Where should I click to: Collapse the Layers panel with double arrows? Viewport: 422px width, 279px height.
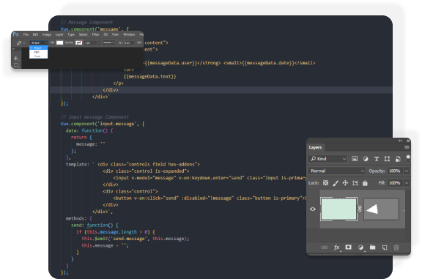click(x=400, y=141)
